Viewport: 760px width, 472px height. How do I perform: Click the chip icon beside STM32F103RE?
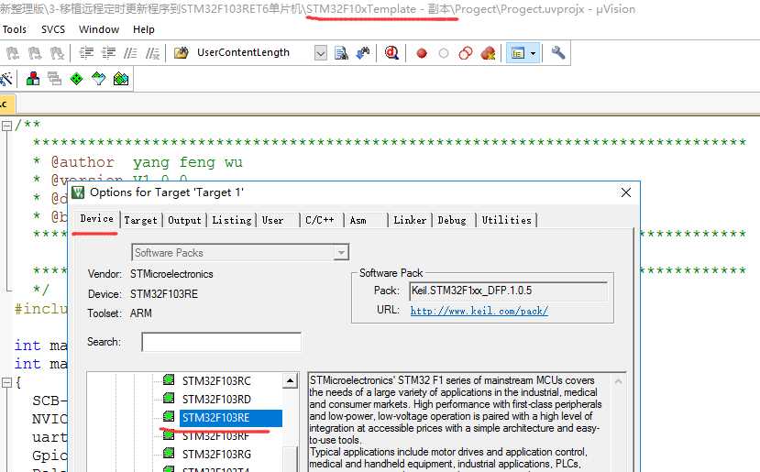(169, 416)
